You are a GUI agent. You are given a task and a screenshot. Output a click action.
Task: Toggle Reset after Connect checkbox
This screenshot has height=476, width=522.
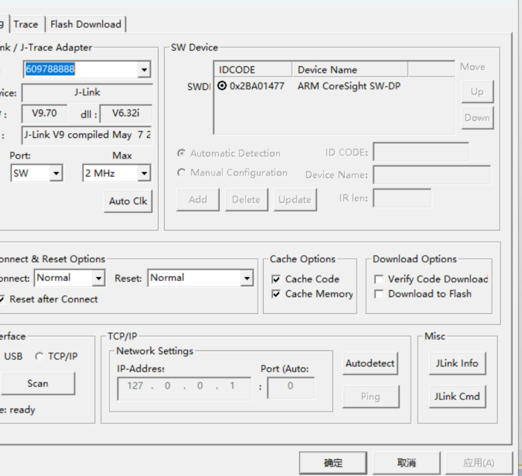click(x=3, y=299)
